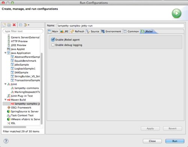The width and height of the screenshot is (188, 147).
Task: Click the Name input field
Action: 120,26
